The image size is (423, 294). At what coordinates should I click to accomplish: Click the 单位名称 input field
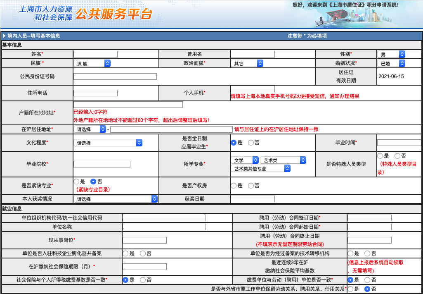pyautogui.click(x=164, y=227)
